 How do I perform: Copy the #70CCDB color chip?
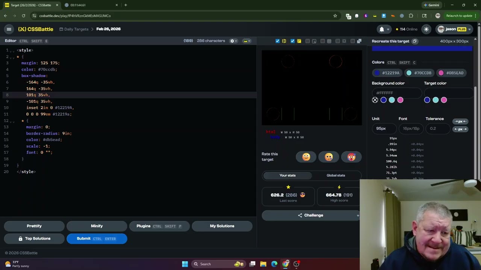419,73
